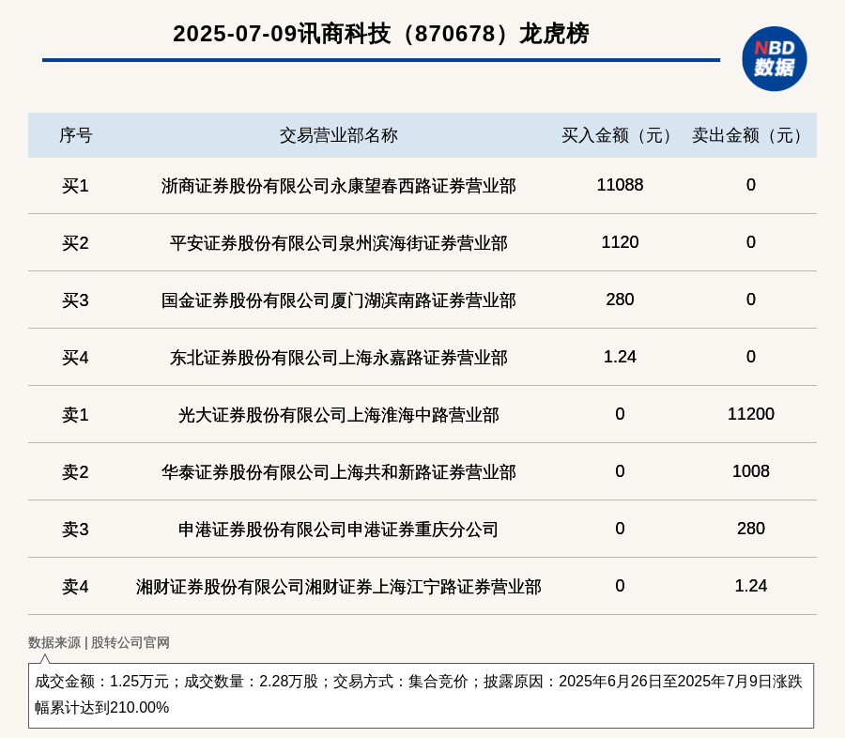The height and width of the screenshot is (738, 845).
Task: Select 浙商证券股份有限公司永康望春西路证券营业部 name
Action: click(x=338, y=186)
